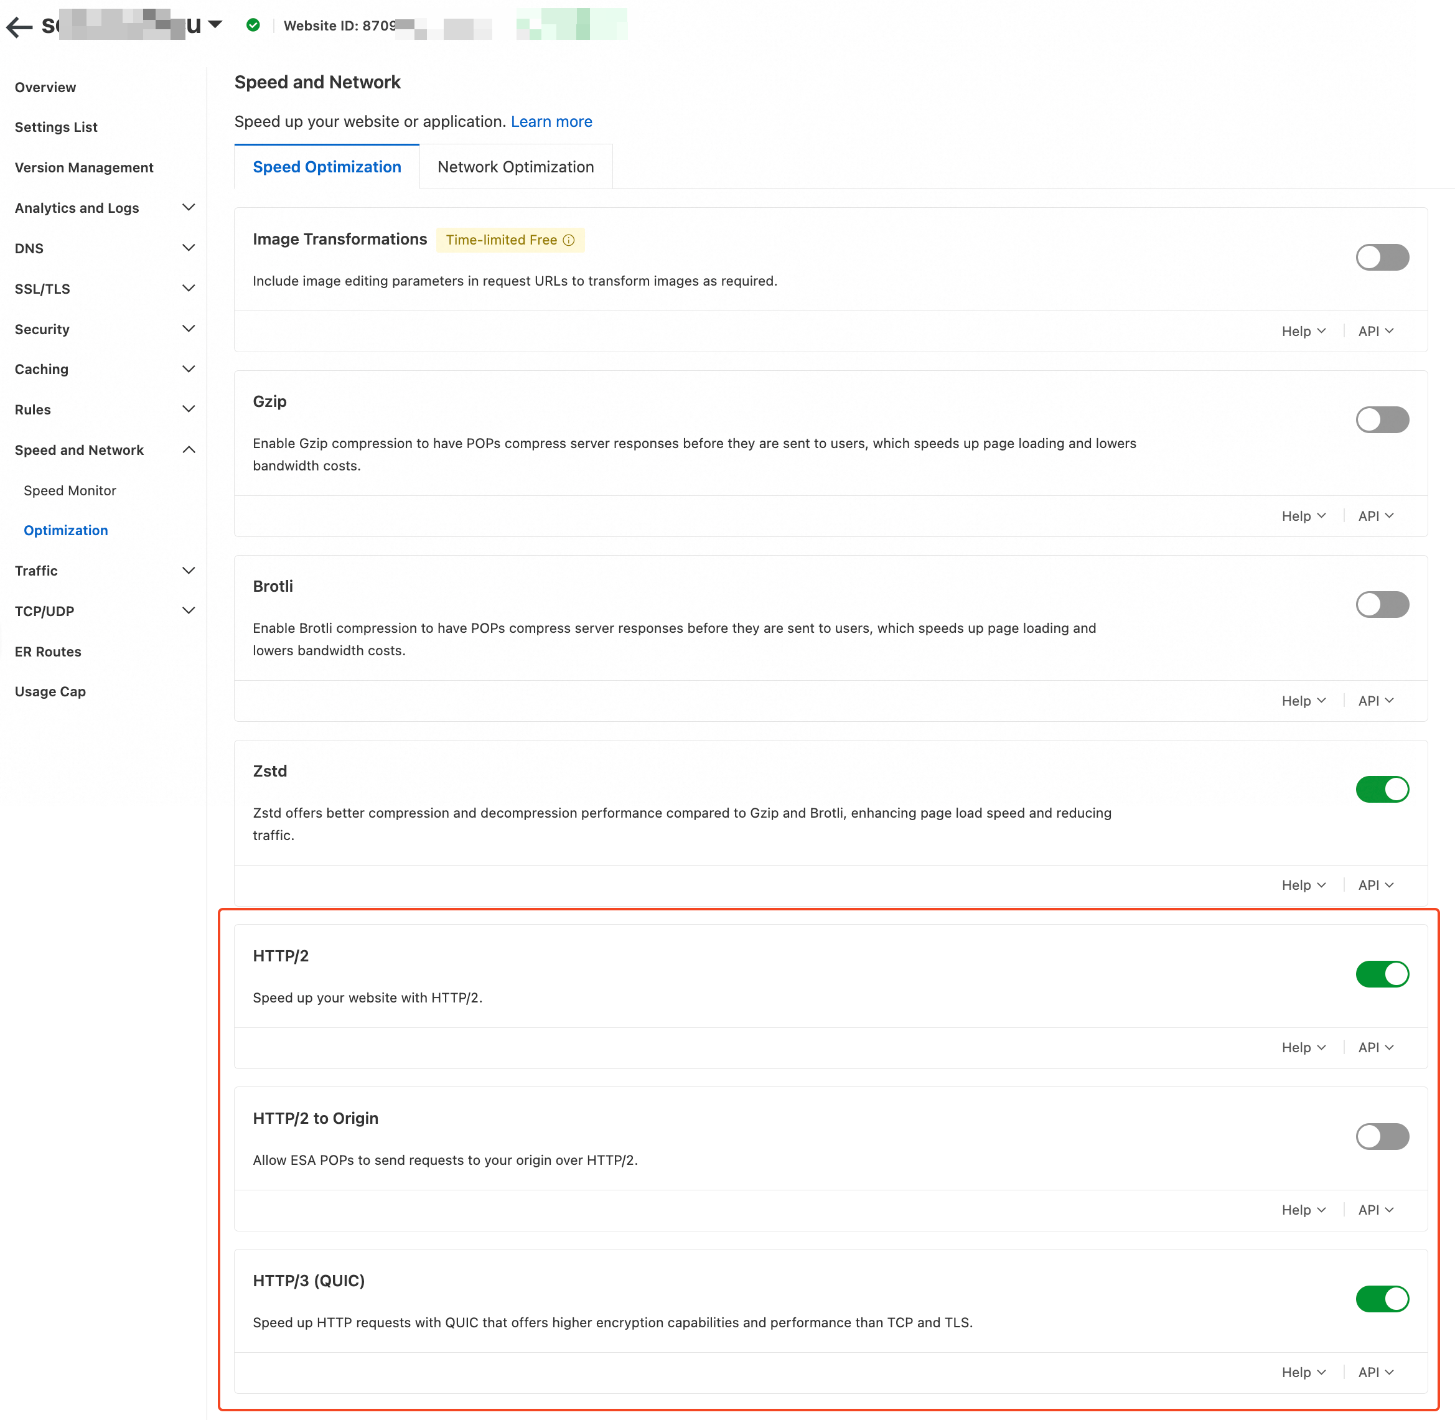Enable the Gzip compression toggle
1455x1420 pixels.
(1381, 420)
